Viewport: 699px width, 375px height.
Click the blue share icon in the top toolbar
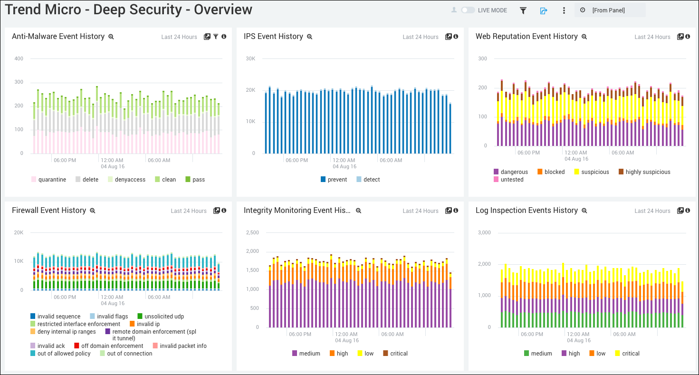tap(544, 10)
